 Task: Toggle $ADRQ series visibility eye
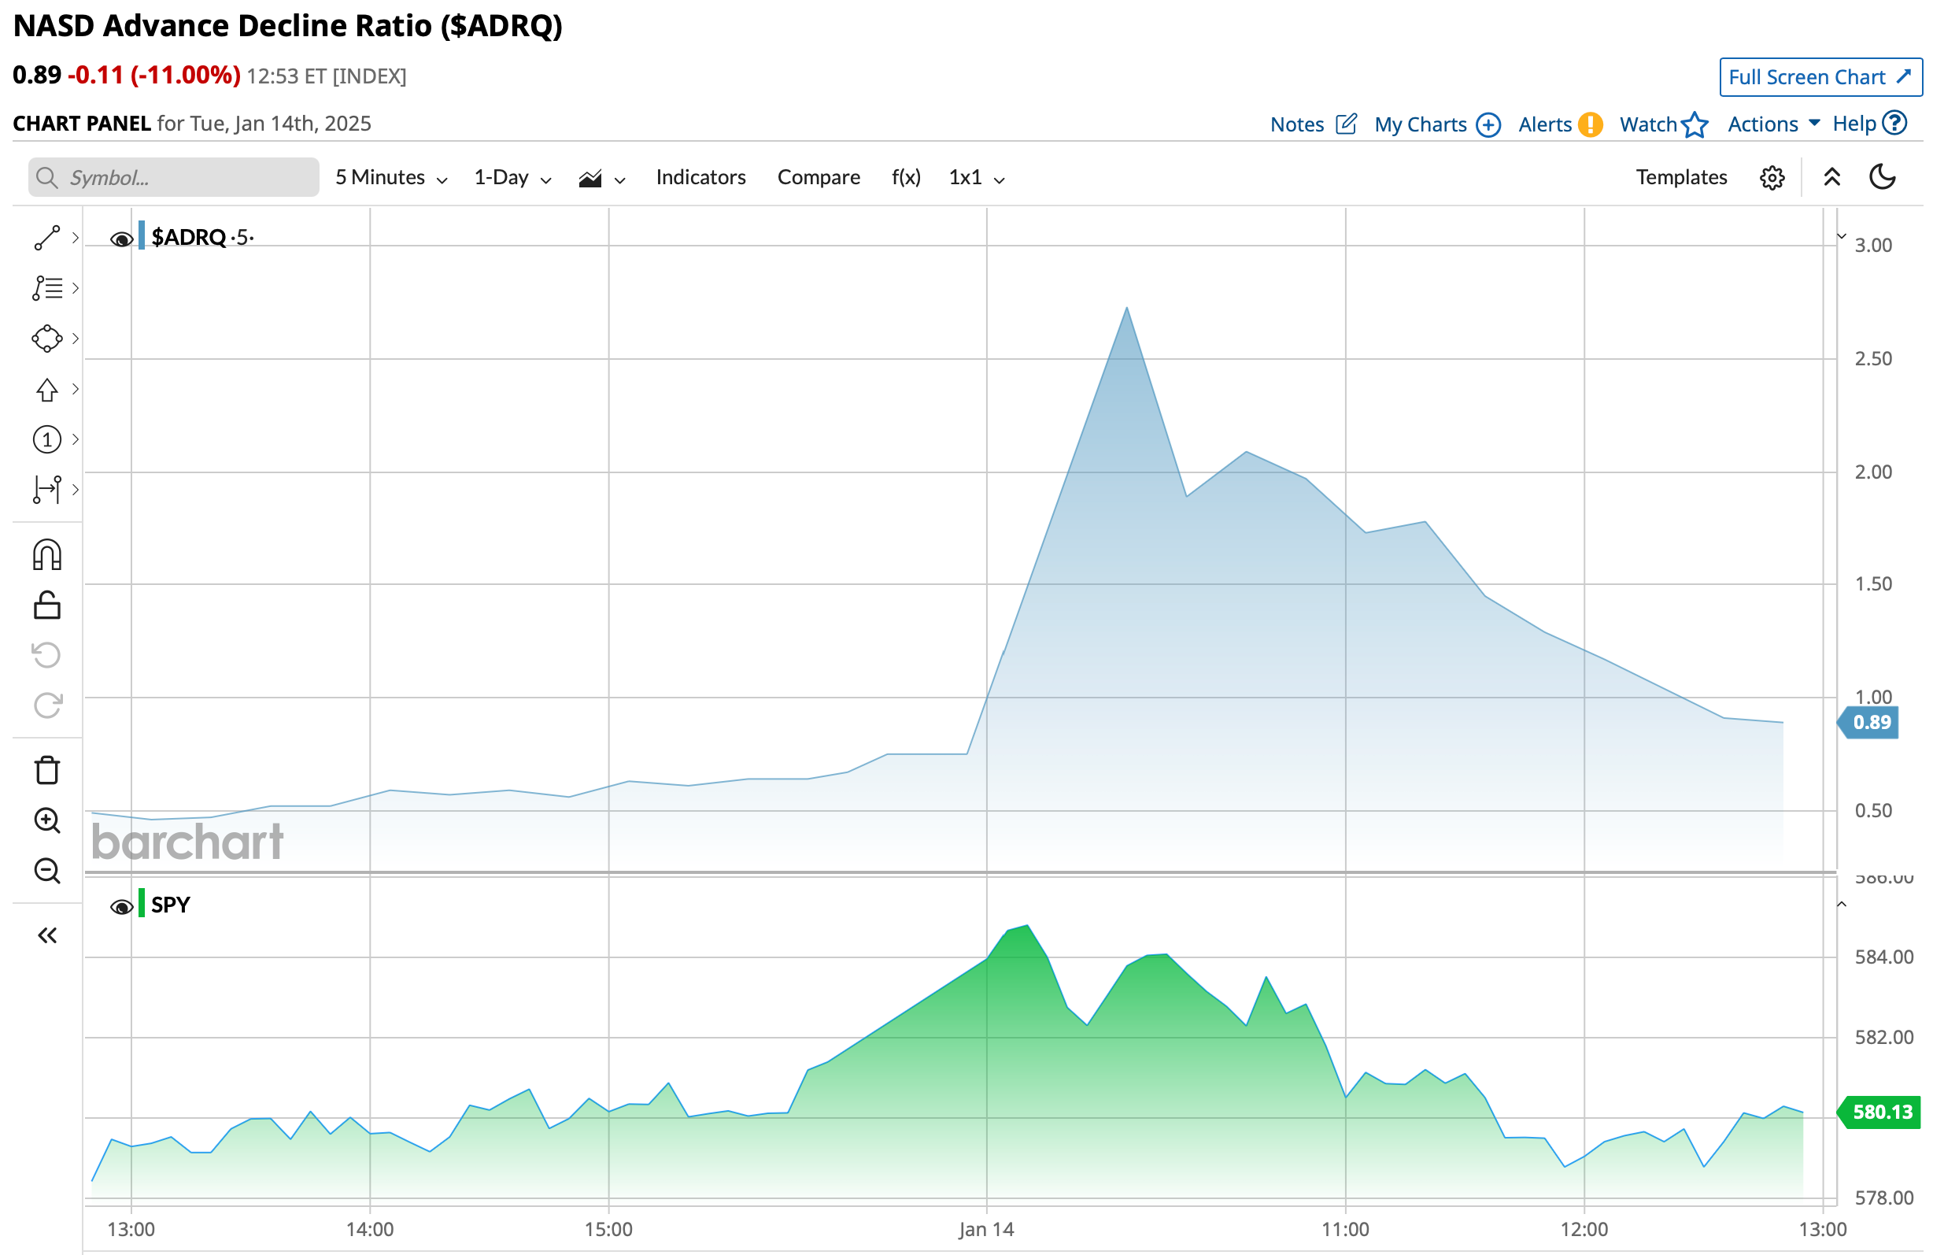pyautogui.click(x=121, y=239)
